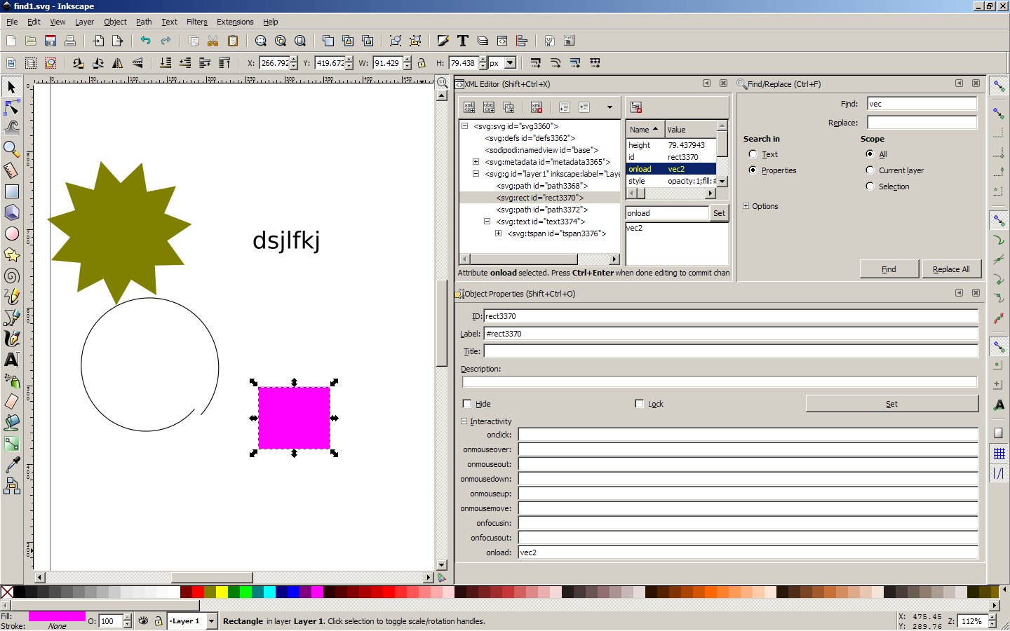Screen dimensions: 1010x631
Task: Click the Find button
Action: [889, 269]
